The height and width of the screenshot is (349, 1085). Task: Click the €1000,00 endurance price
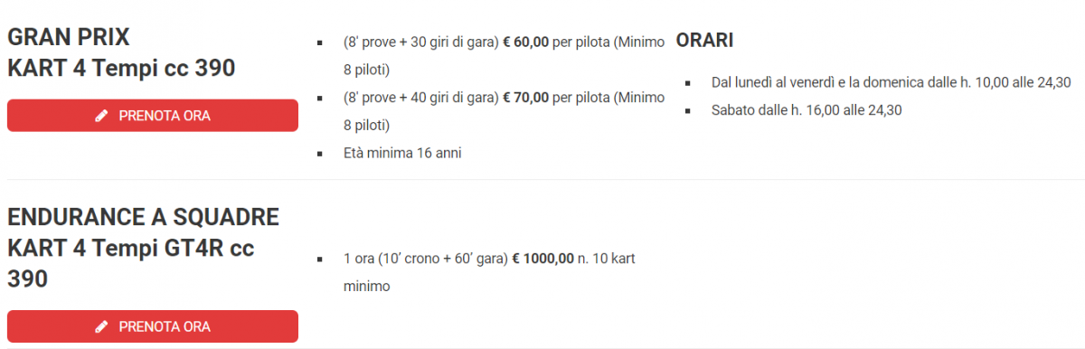[x=542, y=259]
